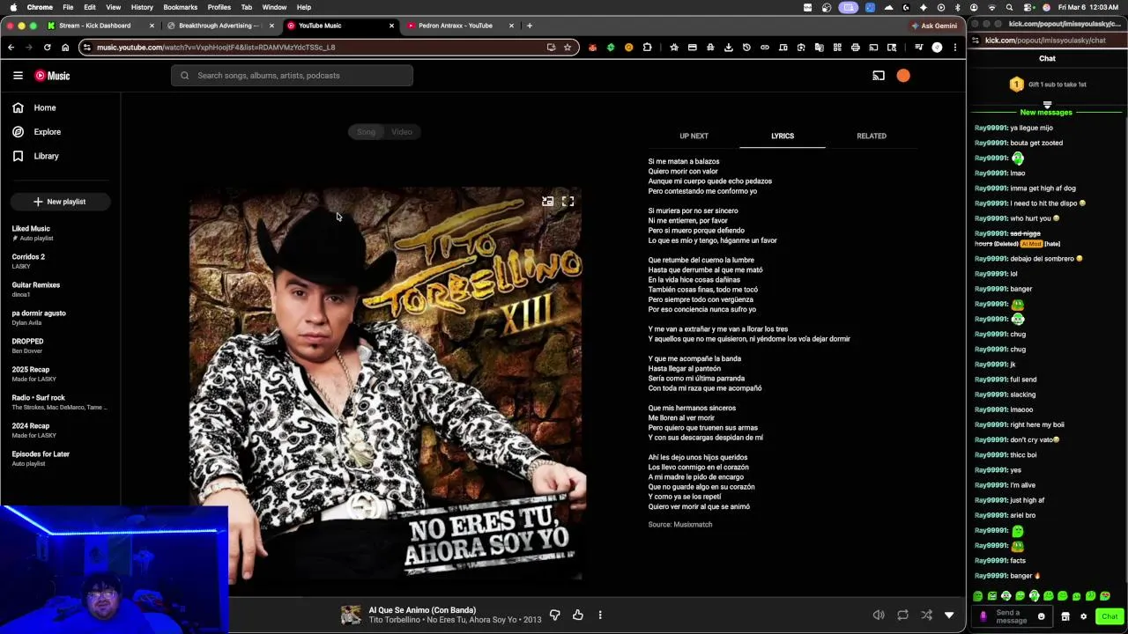Create a New playlist
Viewport: 1128px width, 634px height.
[60, 202]
